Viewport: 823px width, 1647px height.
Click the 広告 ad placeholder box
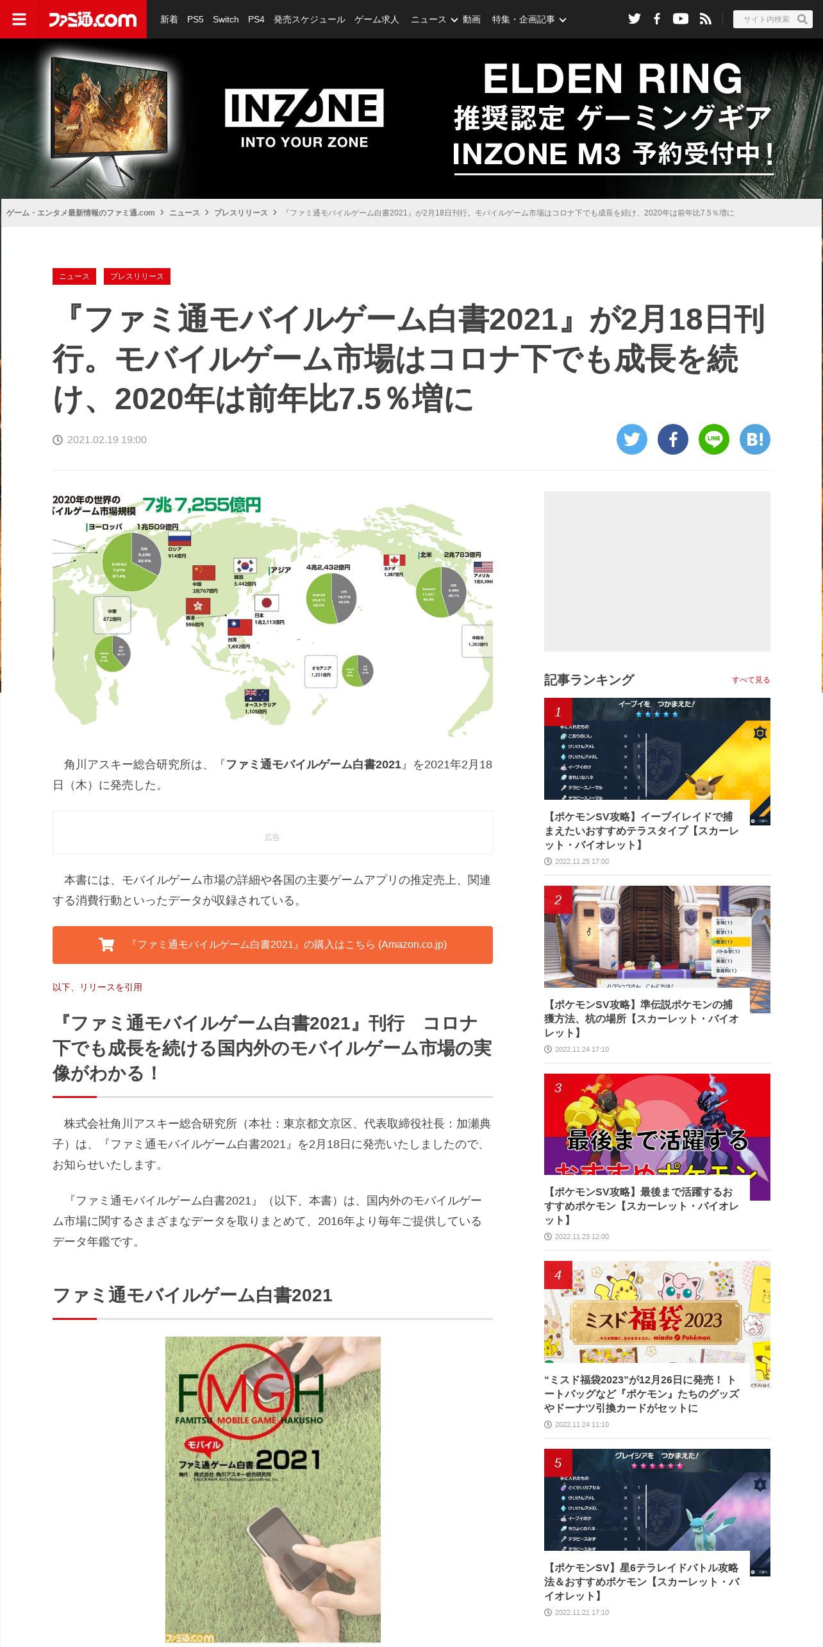pos(272,832)
